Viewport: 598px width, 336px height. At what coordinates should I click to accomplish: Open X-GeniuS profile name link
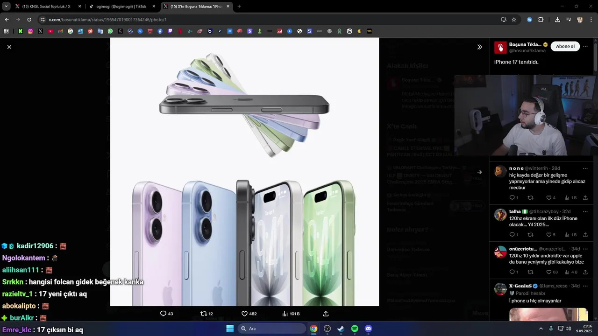tap(520, 286)
